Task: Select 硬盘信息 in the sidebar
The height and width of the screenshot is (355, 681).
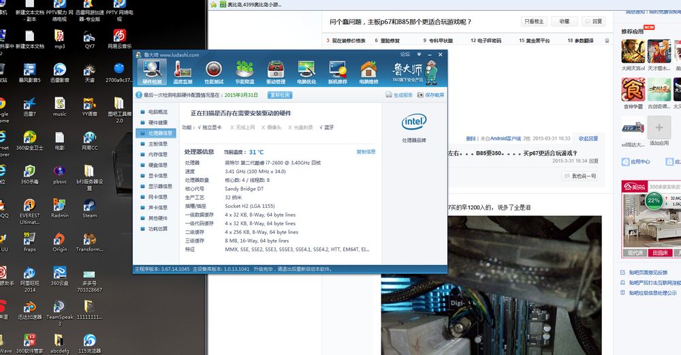Action: [158, 165]
